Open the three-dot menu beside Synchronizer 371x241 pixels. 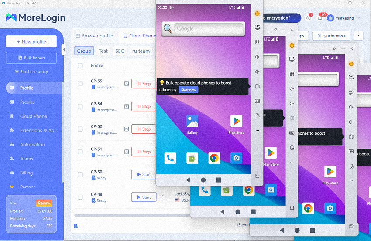tap(358, 36)
